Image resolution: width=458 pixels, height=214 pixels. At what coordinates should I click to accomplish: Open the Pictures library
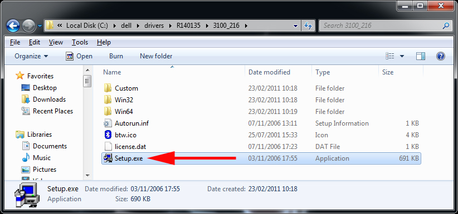(45, 170)
